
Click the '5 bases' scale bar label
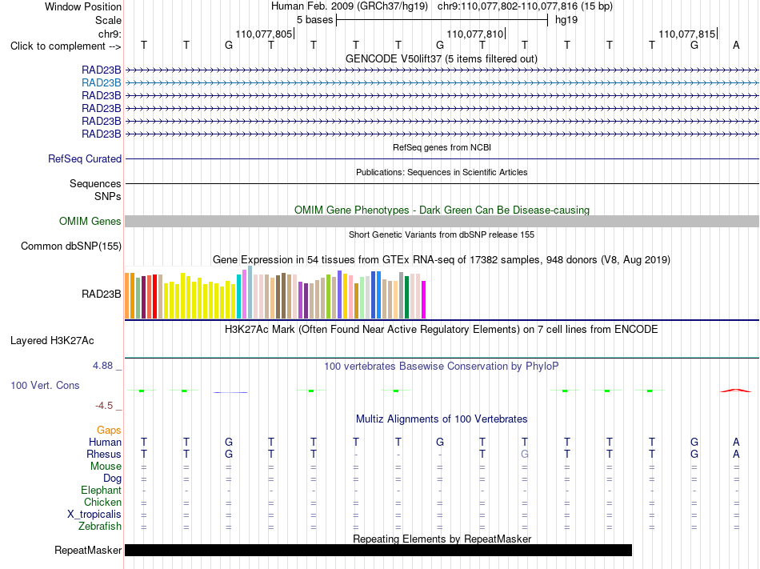[x=315, y=20]
